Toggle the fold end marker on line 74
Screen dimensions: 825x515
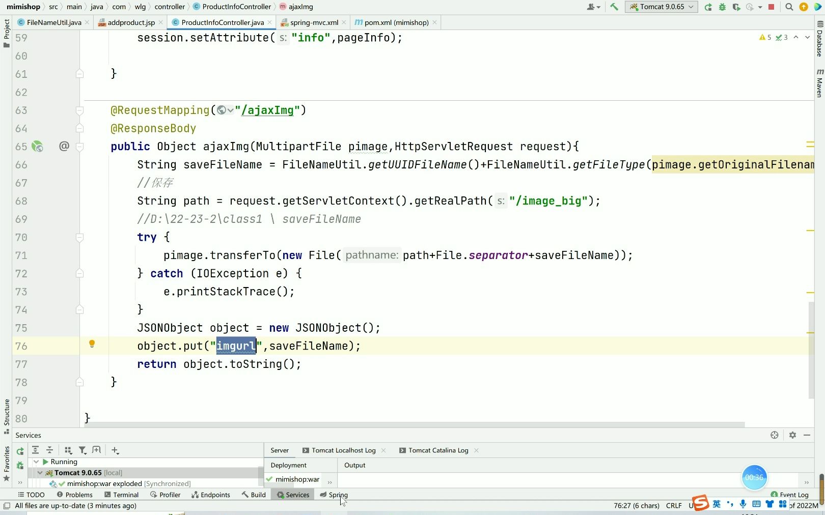coord(79,309)
